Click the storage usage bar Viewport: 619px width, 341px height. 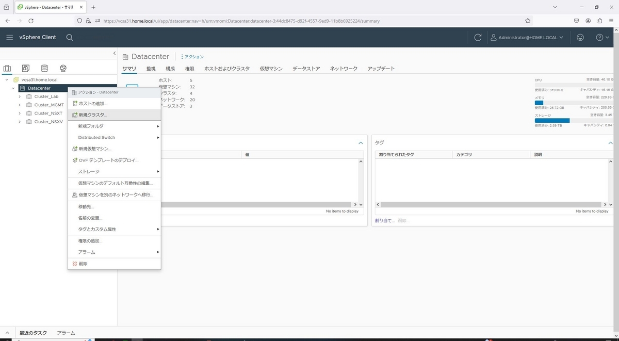574,120
